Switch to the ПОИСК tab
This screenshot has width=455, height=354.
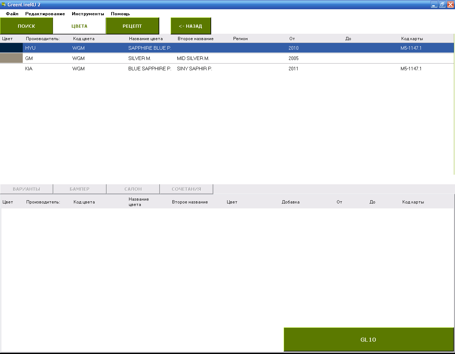(26, 26)
